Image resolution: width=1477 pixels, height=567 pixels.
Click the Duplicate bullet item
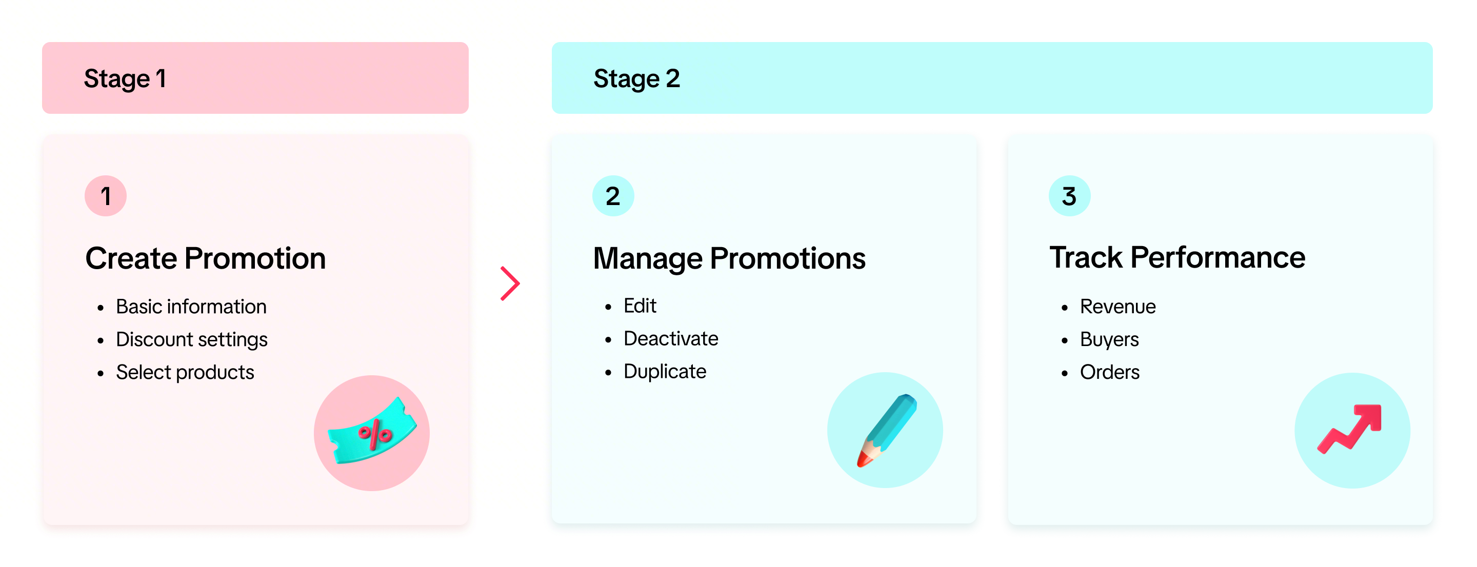tap(665, 371)
